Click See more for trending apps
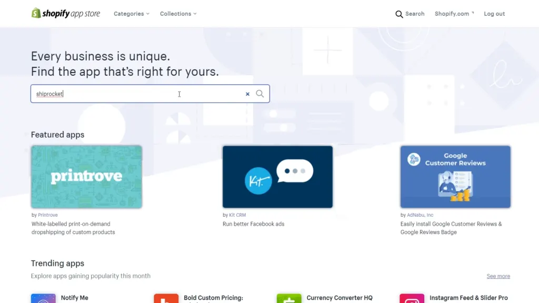Screen dimensions: 539x303 click(498, 276)
